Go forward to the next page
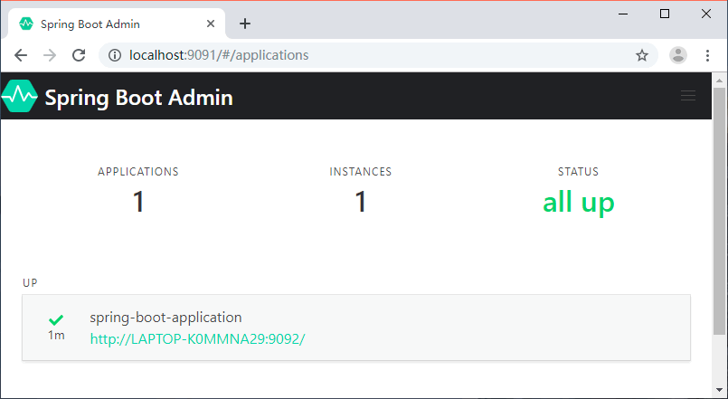The width and height of the screenshot is (728, 399). 50,55
